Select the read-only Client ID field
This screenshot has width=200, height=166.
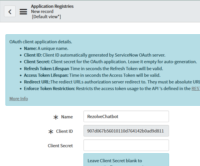(x=126, y=131)
